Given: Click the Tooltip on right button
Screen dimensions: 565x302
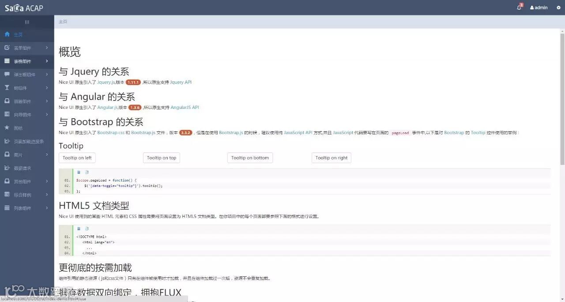Looking at the screenshot, I should point(331,158).
